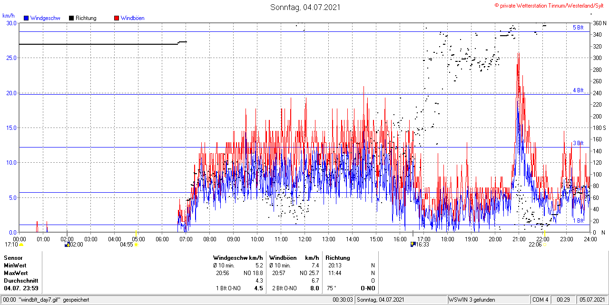Click the chart title Sonntag, 04.07.2021
This screenshot has width=609, height=305.
click(305, 7)
